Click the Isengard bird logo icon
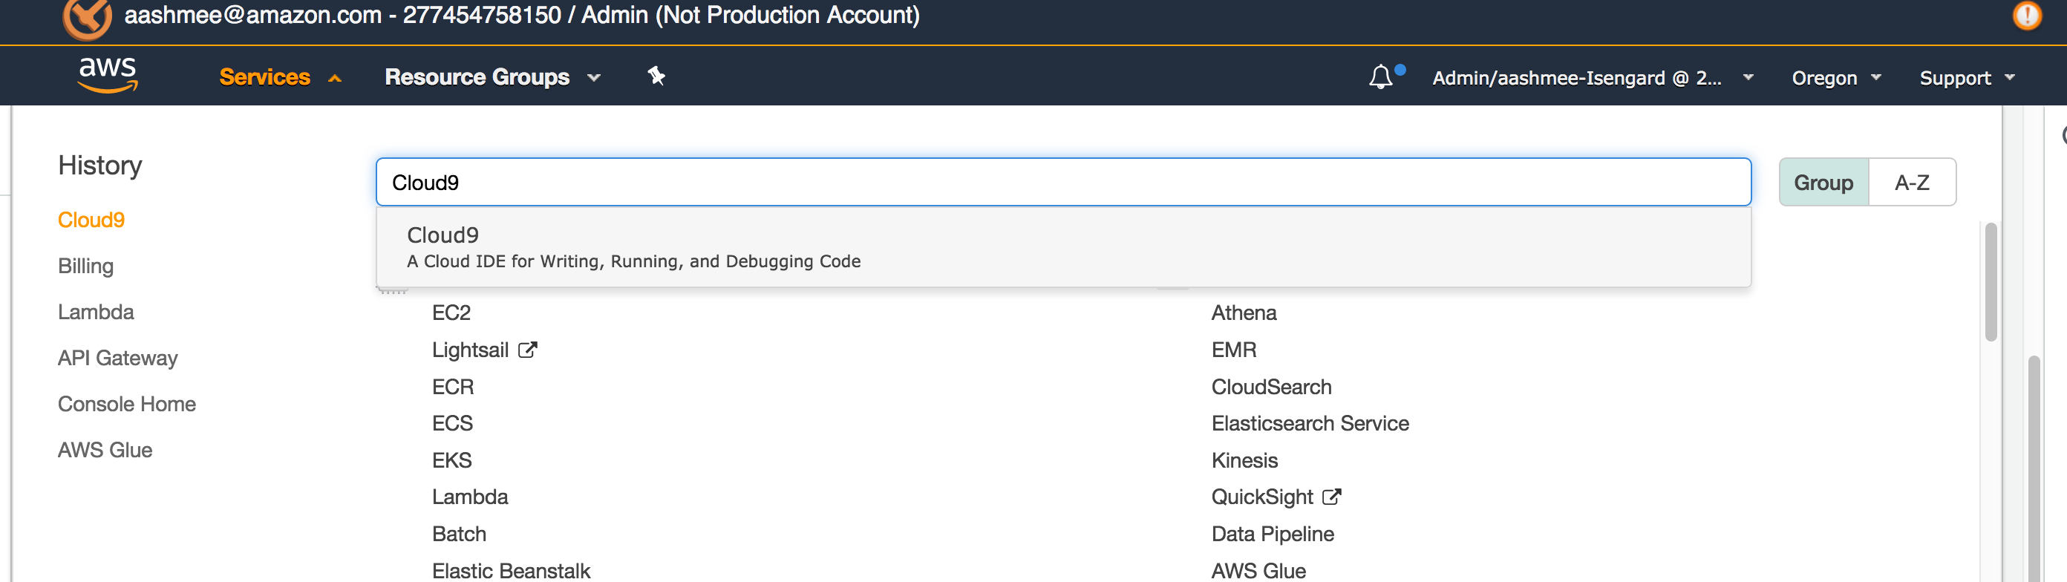The width and height of the screenshot is (2067, 582). [x=87, y=18]
